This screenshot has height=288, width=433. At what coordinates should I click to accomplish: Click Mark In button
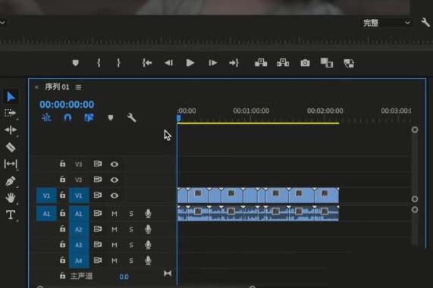click(x=99, y=63)
